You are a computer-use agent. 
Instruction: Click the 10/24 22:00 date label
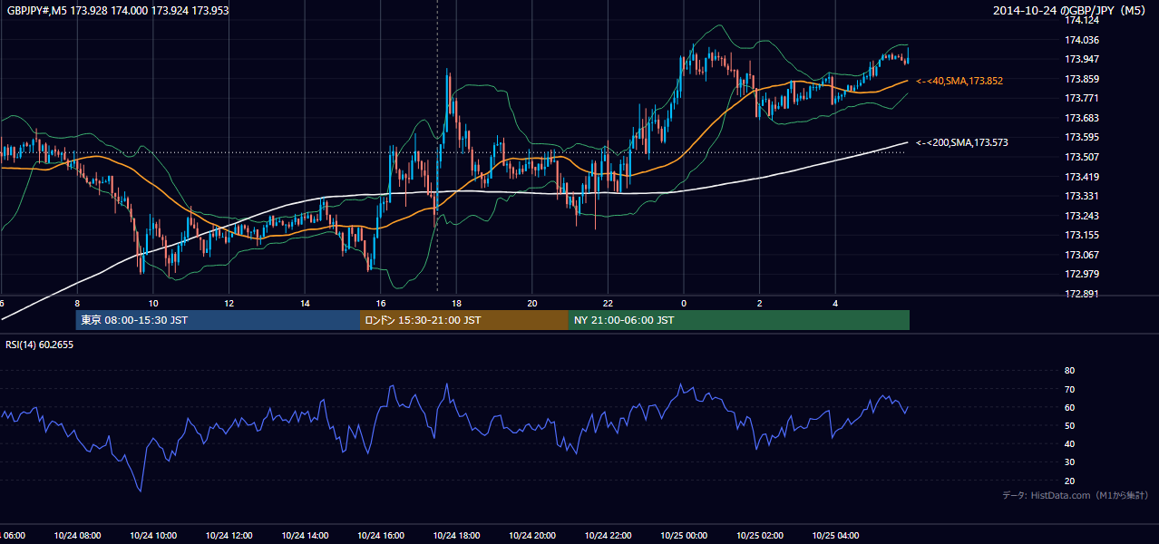point(608,536)
